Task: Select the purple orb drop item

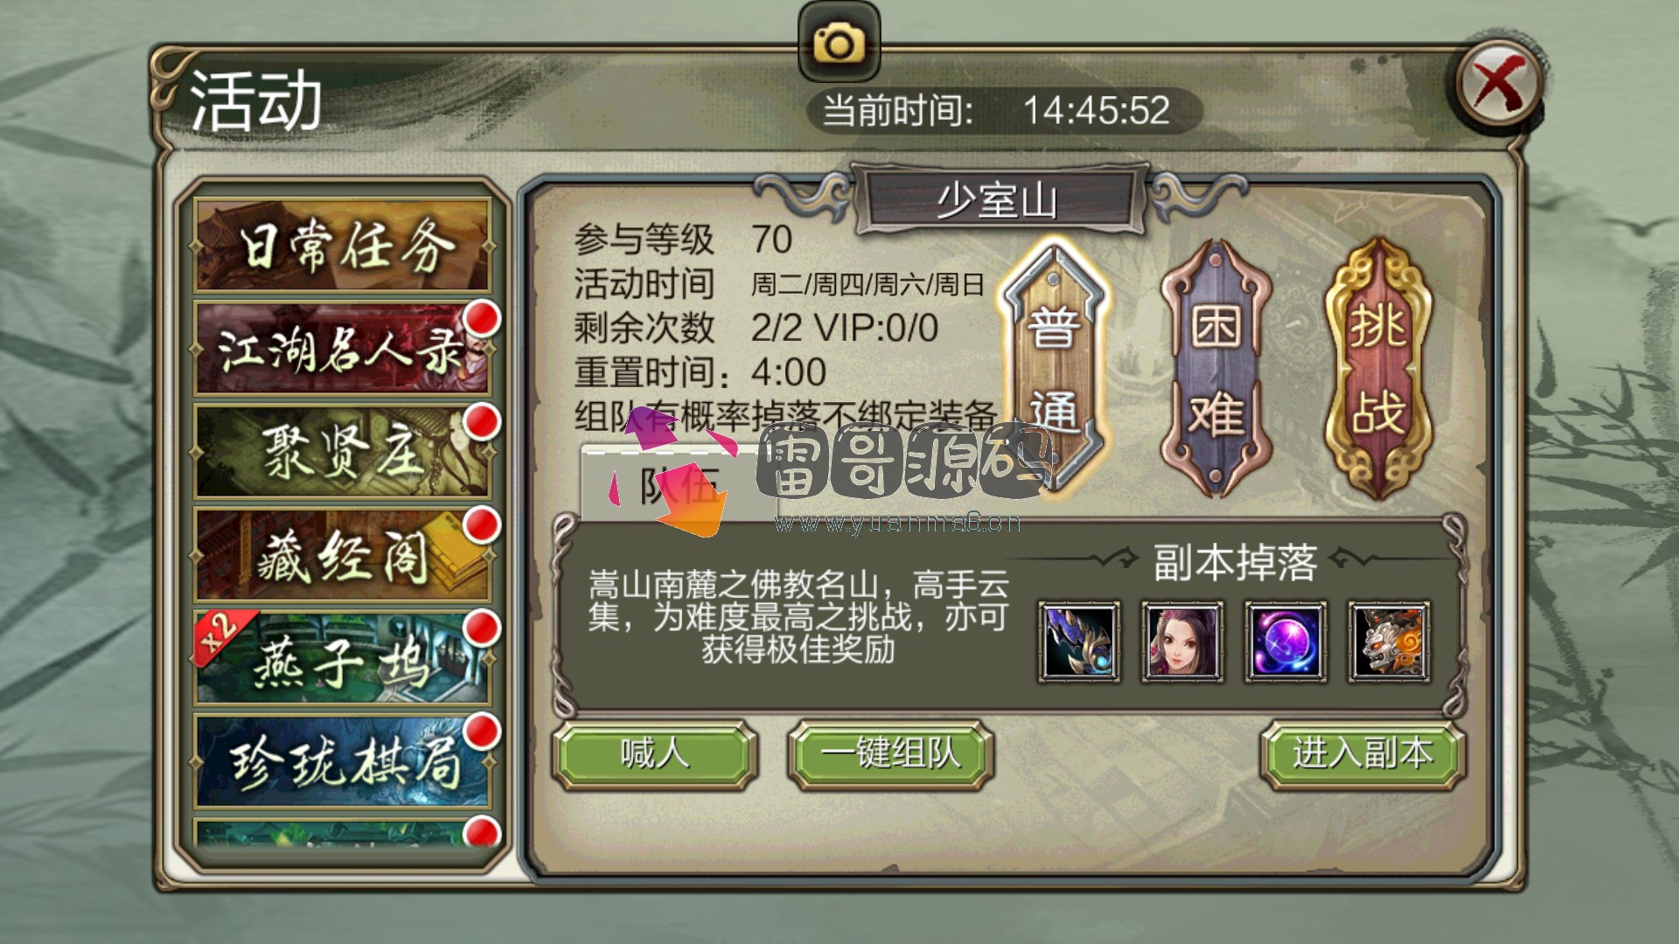Action: [1285, 642]
